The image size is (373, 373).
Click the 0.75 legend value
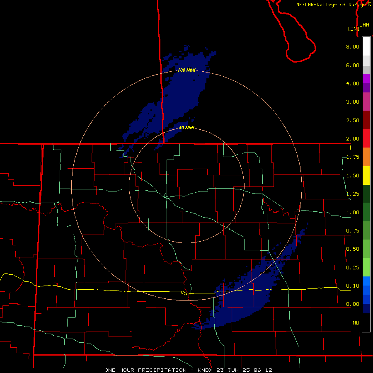pos(353,231)
